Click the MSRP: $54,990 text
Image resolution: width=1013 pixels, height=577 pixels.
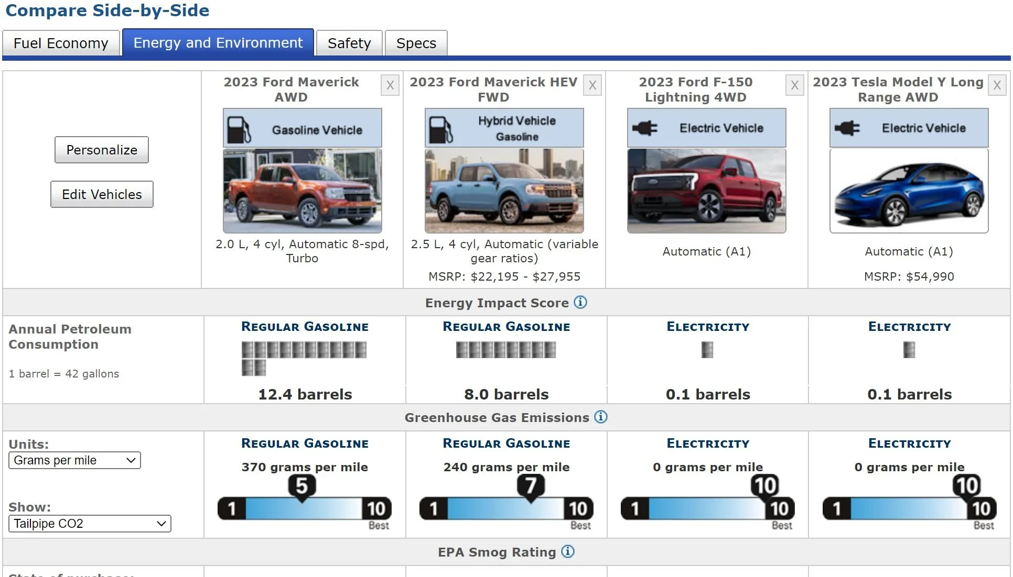pyautogui.click(x=909, y=276)
